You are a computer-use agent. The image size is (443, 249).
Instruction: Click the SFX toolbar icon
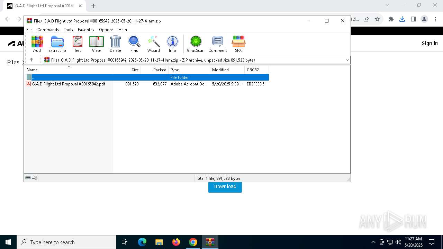coord(238,44)
